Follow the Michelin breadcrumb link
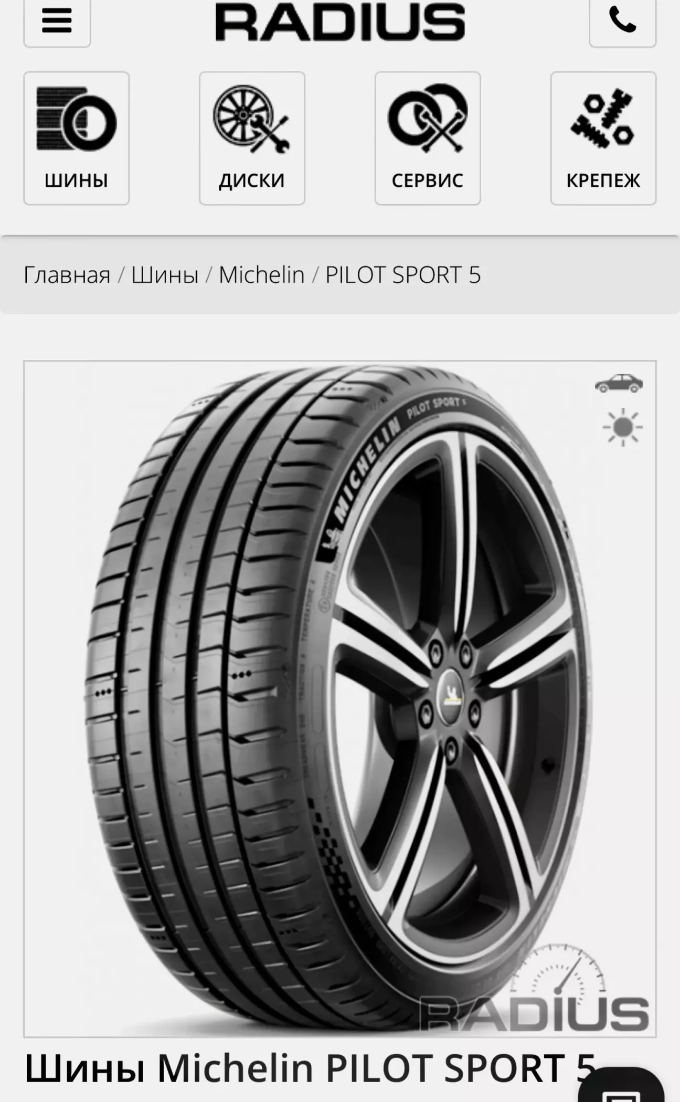 (x=261, y=274)
